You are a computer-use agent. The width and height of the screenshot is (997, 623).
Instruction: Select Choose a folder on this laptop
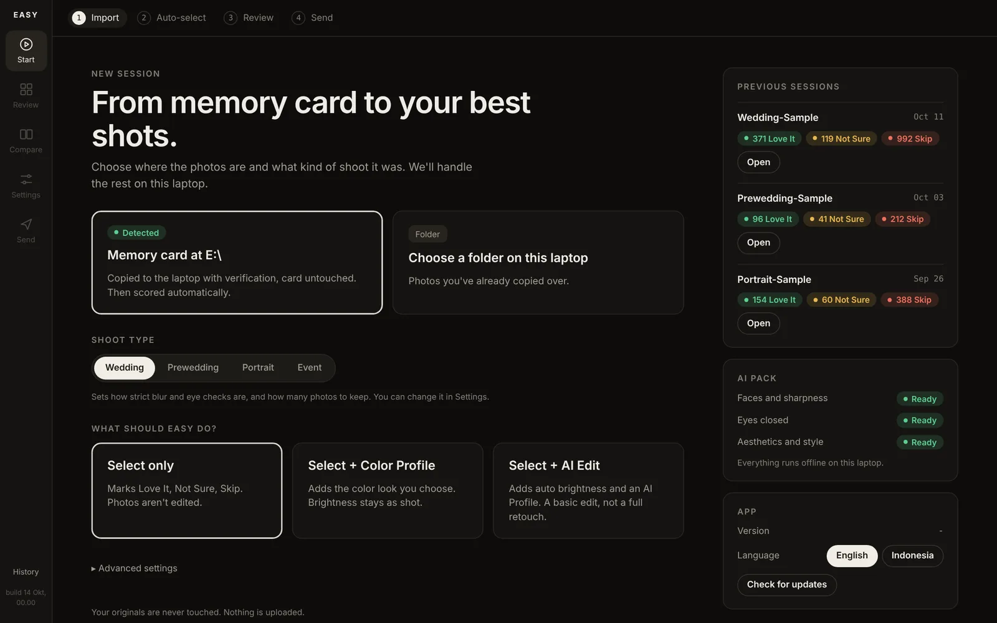(x=538, y=262)
